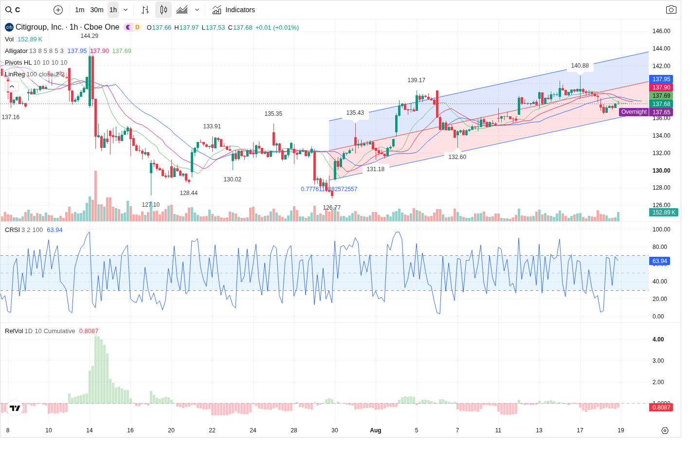Click the 137.68 last price label
Viewport: 691px width, 462px height.
(x=661, y=104)
